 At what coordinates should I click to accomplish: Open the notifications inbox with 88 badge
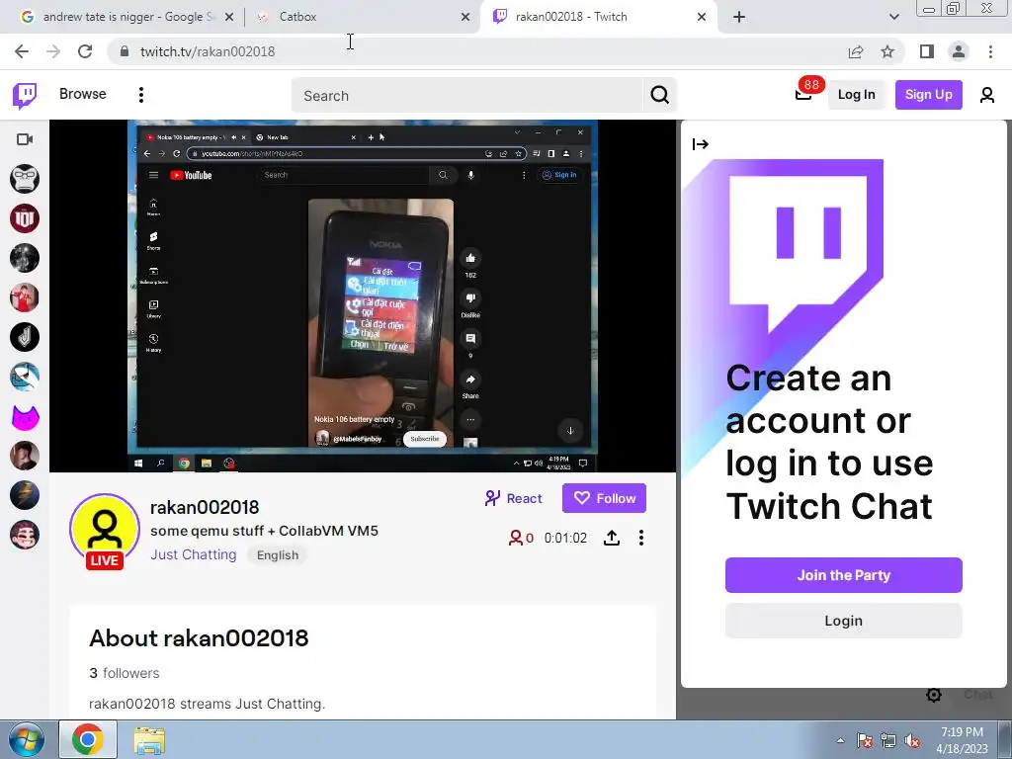803,94
